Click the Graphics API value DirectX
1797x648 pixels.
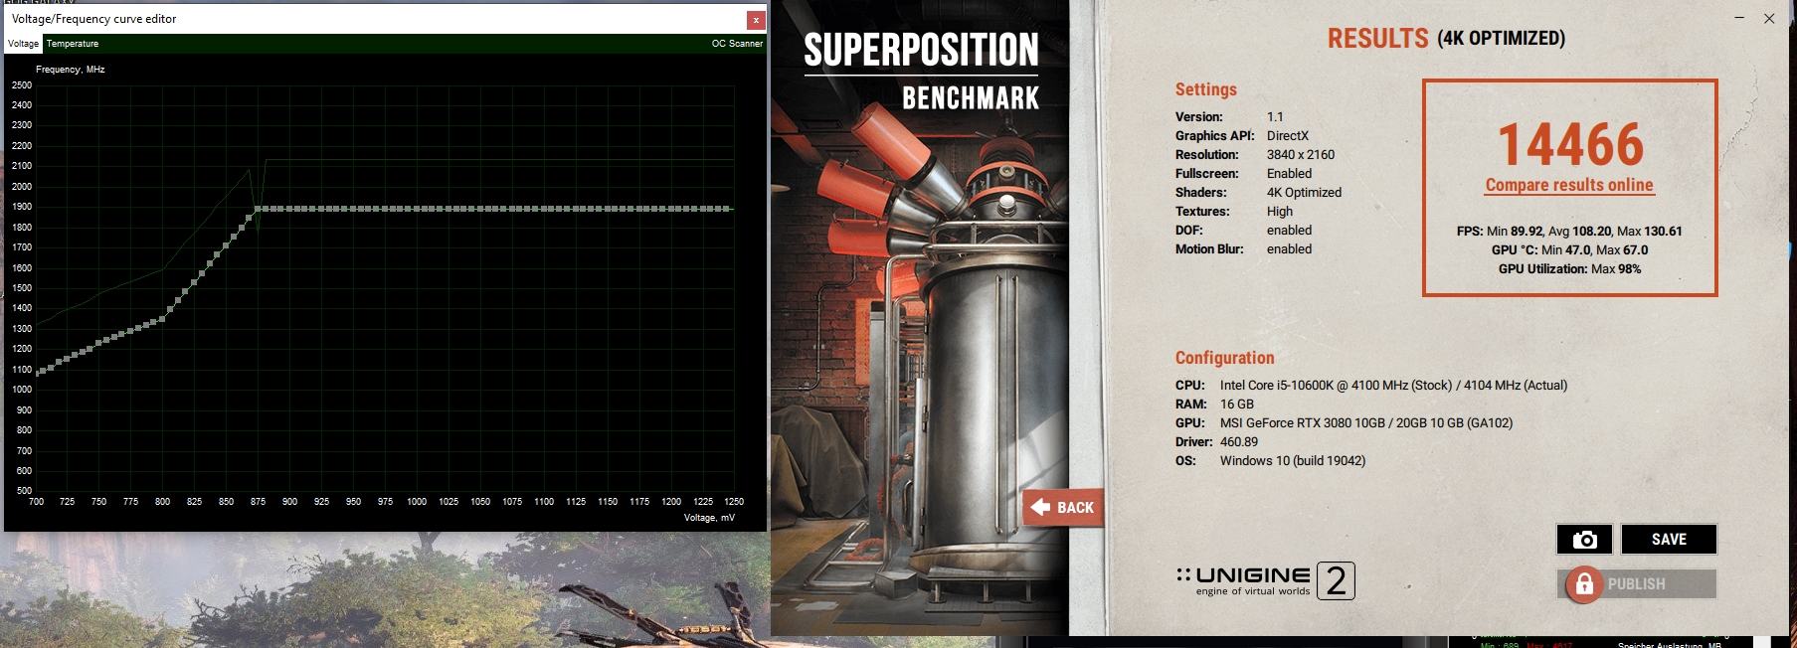tap(1288, 136)
